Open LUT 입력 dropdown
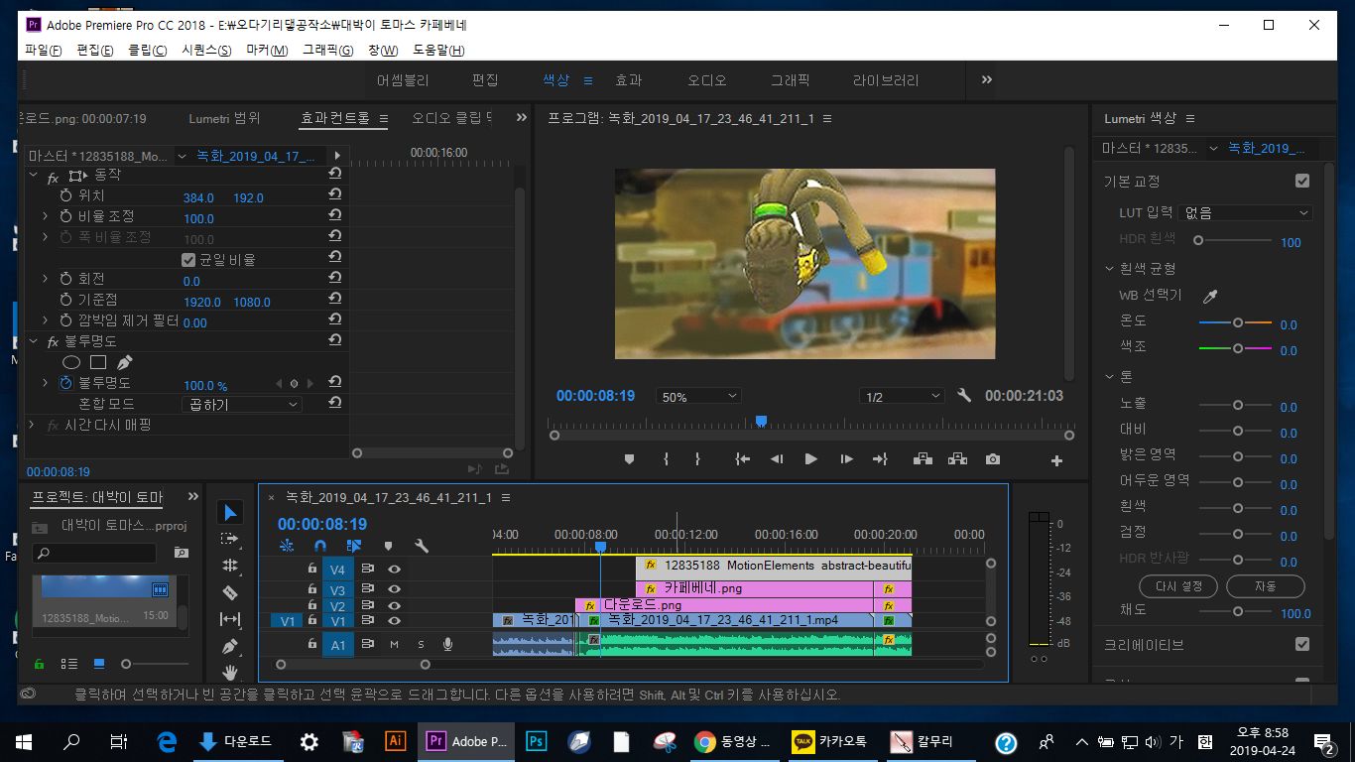1355x762 pixels. pos(1245,212)
